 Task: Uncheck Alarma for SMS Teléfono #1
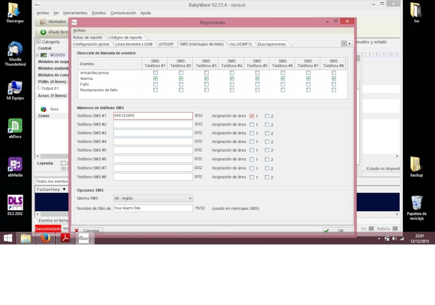tap(156, 78)
